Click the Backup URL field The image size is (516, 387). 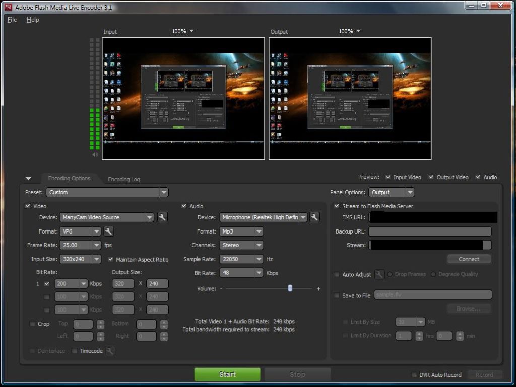pos(430,231)
